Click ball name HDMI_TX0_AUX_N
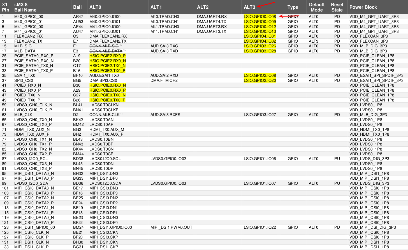408x250 pixels. tap(32, 129)
